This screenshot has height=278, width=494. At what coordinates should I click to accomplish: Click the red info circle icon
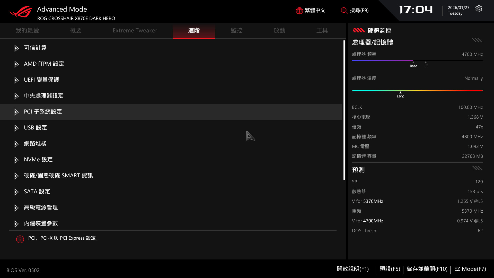(20, 239)
